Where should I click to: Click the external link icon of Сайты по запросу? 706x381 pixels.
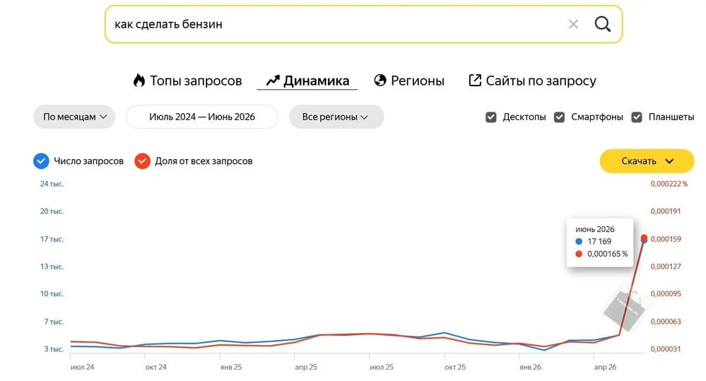coord(475,80)
